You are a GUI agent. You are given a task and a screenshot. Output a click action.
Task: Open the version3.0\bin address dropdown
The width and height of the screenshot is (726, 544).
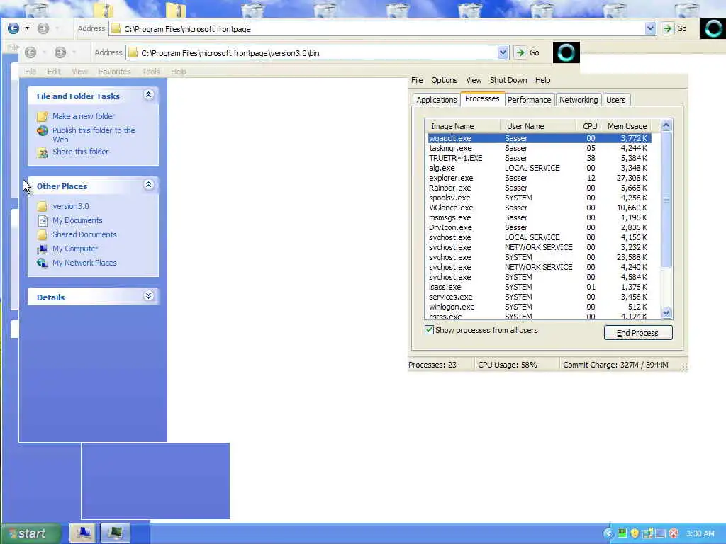click(x=503, y=52)
